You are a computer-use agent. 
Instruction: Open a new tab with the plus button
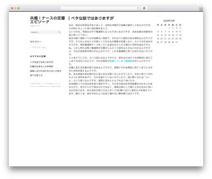coord(201,9)
